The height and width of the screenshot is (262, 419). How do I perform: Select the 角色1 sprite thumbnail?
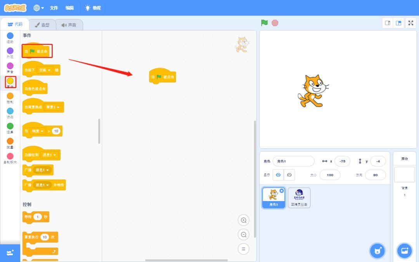click(274, 198)
